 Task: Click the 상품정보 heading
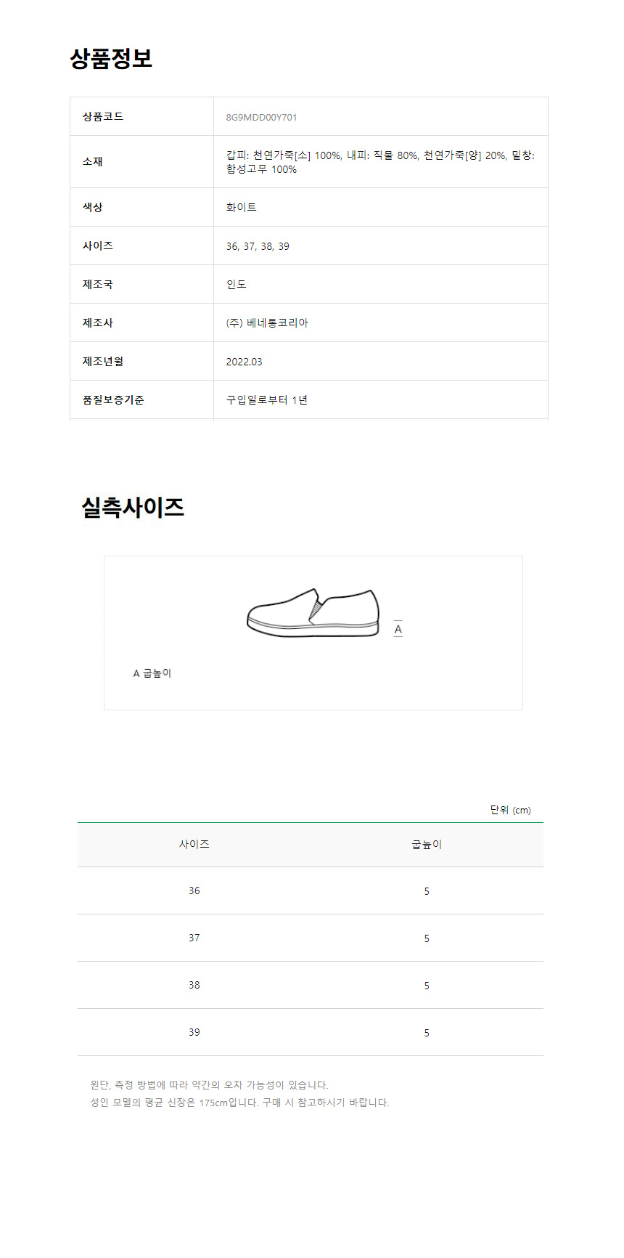point(111,59)
